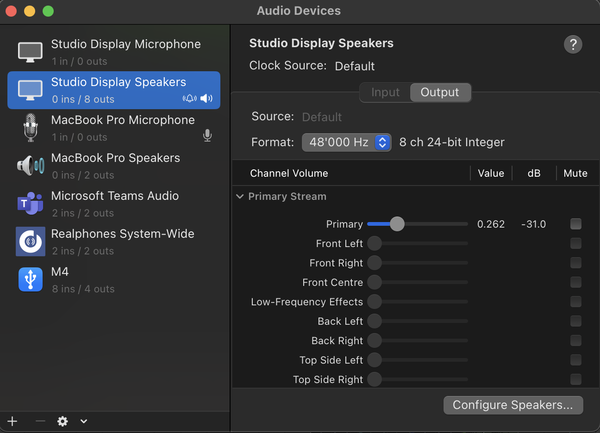Image resolution: width=600 pixels, height=433 pixels.
Task: Click the 8 ch 24-bit Integer text
Action: [x=452, y=142]
